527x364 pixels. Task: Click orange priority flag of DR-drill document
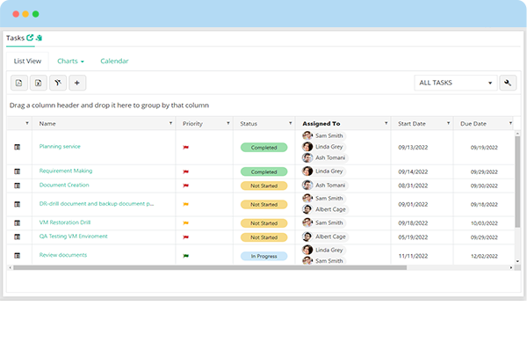pyautogui.click(x=185, y=204)
